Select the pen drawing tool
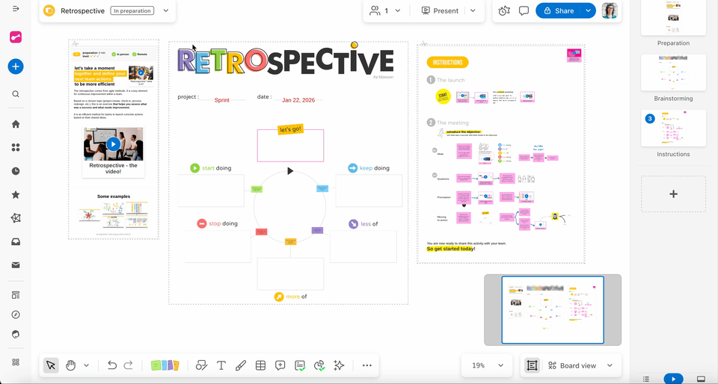The image size is (718, 384). [x=240, y=365]
